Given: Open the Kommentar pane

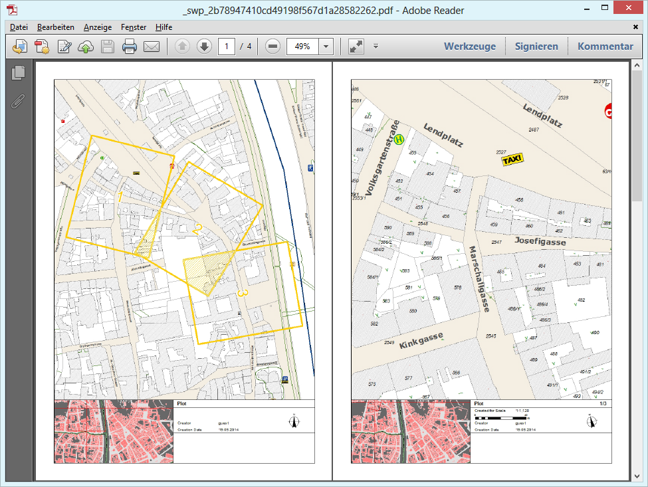Looking at the screenshot, I should coord(605,46).
